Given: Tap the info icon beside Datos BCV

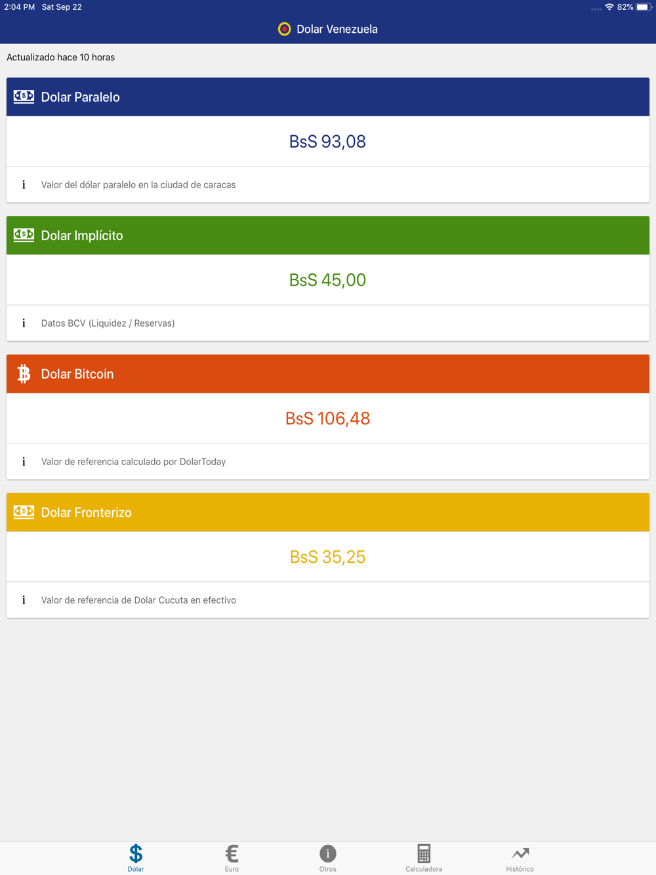Looking at the screenshot, I should pyautogui.click(x=24, y=323).
